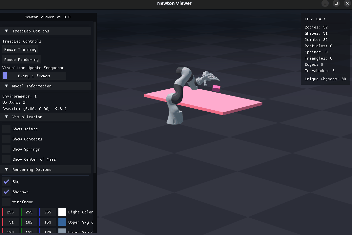352x235 pixels.
Task: Collapse the Model Information section
Action: 7,86
